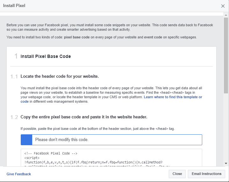Image resolution: width=229 pixels, height=182 pixels.
Task: Click the 'Please don't modify this code' notice
Action: [62, 140]
